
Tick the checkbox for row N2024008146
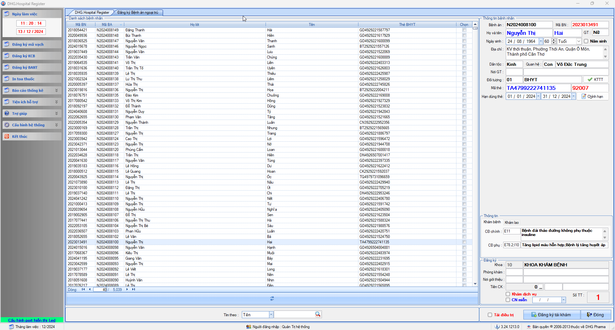click(x=464, y=46)
